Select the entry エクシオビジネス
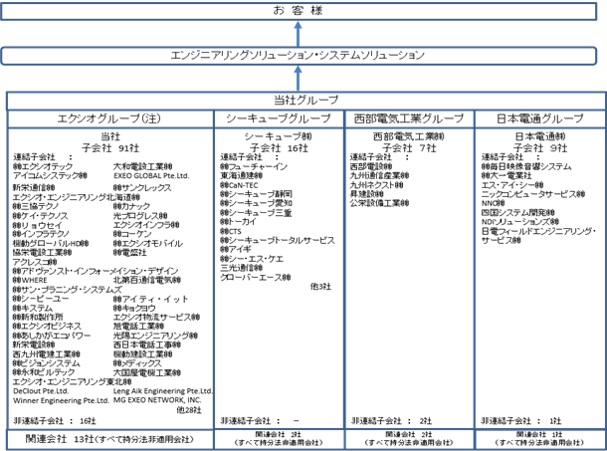The image size is (607, 451). [47, 327]
